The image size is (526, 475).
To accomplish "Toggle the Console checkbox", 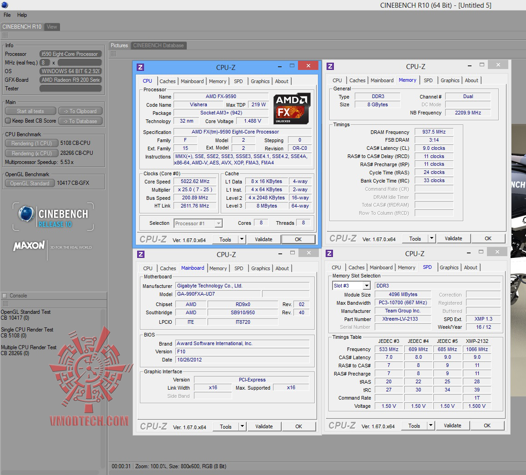I will coord(5,296).
